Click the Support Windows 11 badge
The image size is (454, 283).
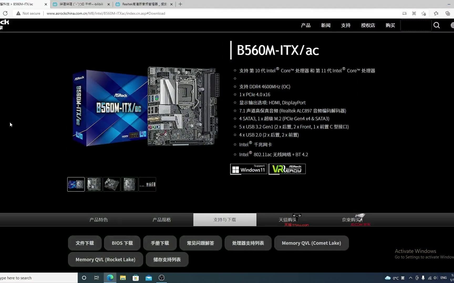(x=249, y=169)
